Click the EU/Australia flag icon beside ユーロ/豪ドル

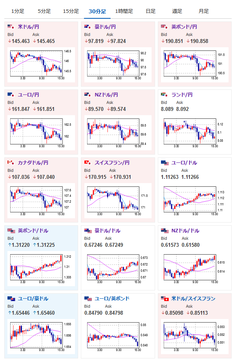11,298
